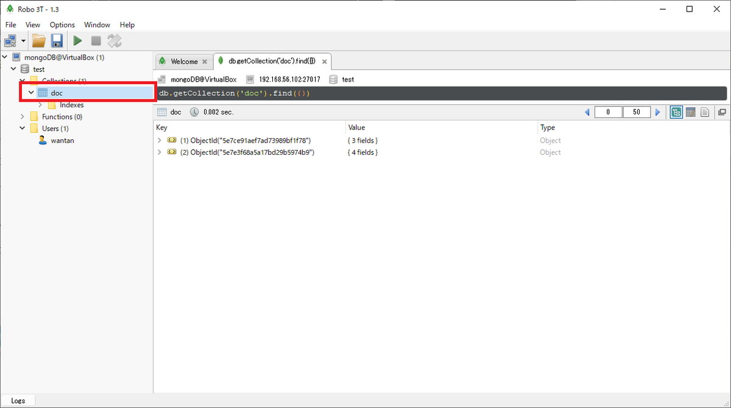This screenshot has height=408, width=731.
Task: Close the db.getCollection('doc').find tab
Action: tap(325, 62)
